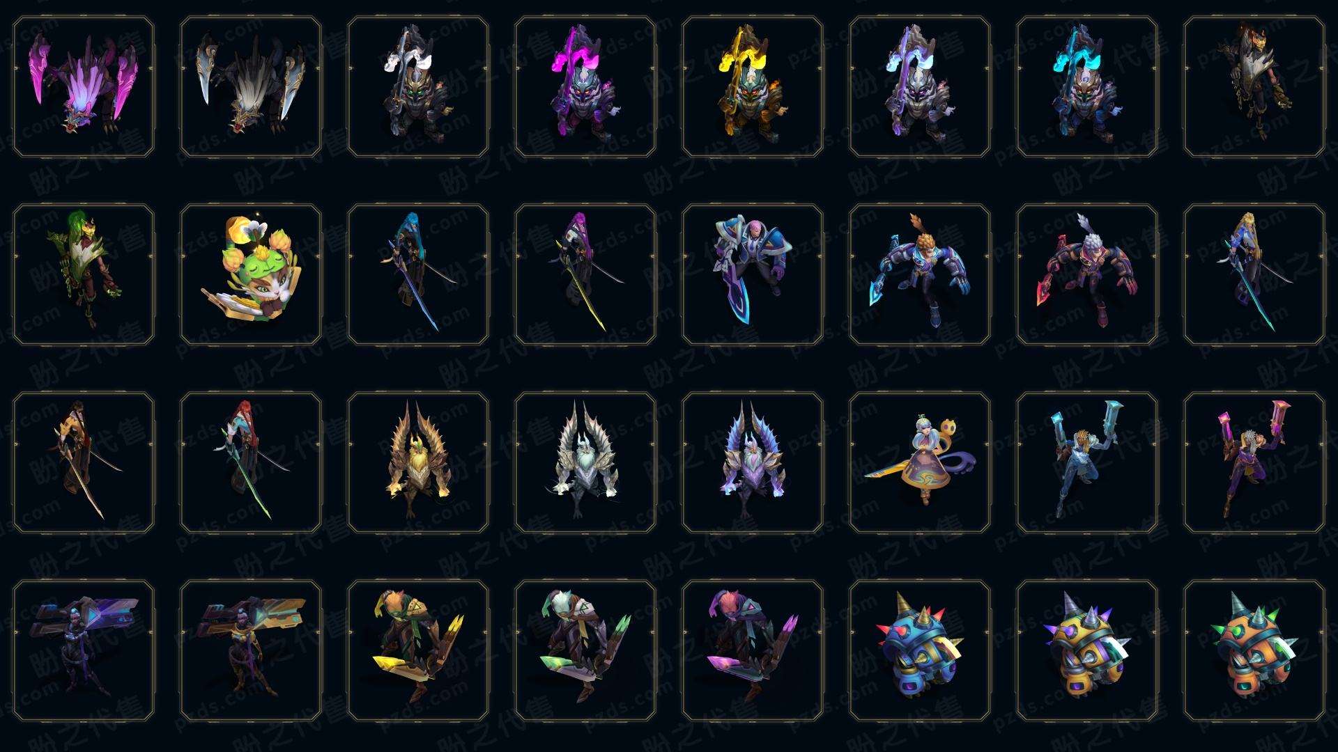This screenshot has width=1338, height=752.
Task: Choose the golden spiky-winged beast
Action: tap(418, 462)
